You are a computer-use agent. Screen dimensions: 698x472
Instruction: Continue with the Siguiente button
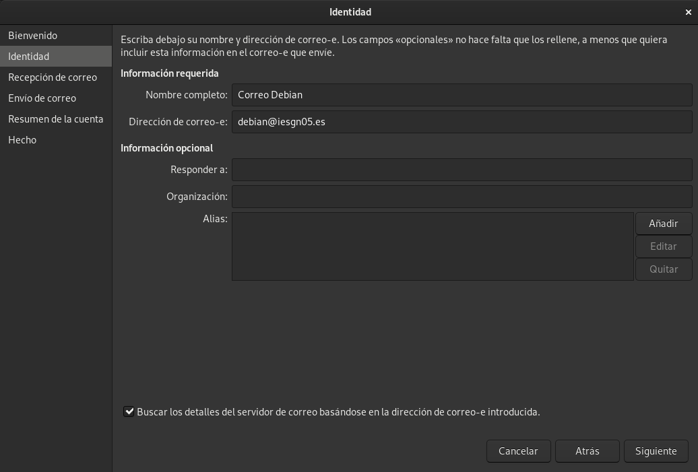(656, 451)
